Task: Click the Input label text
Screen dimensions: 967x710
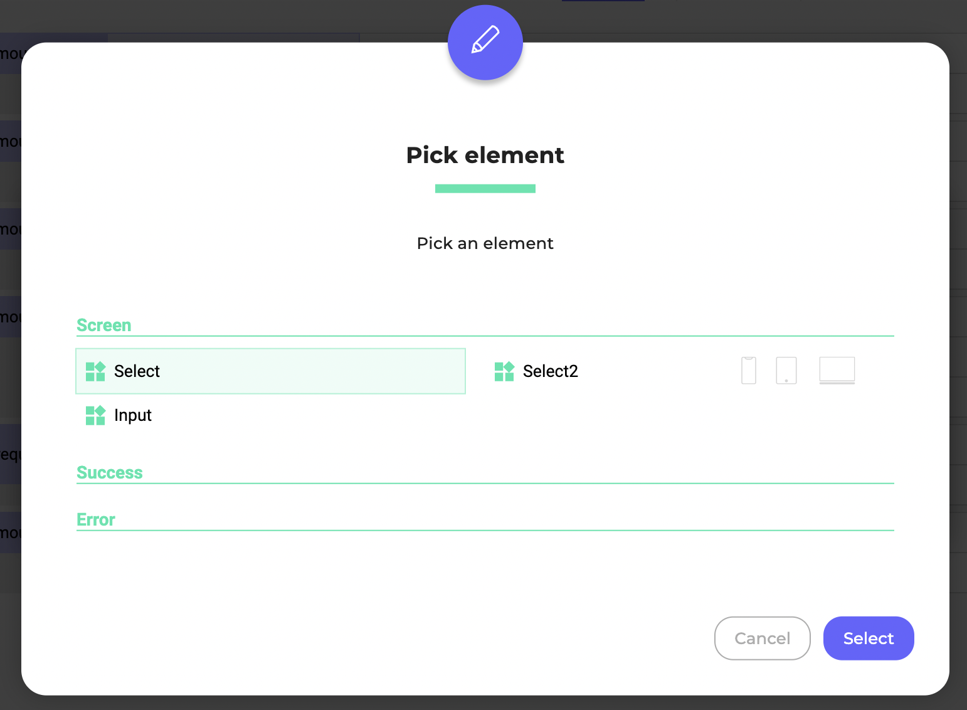Action: tap(133, 416)
